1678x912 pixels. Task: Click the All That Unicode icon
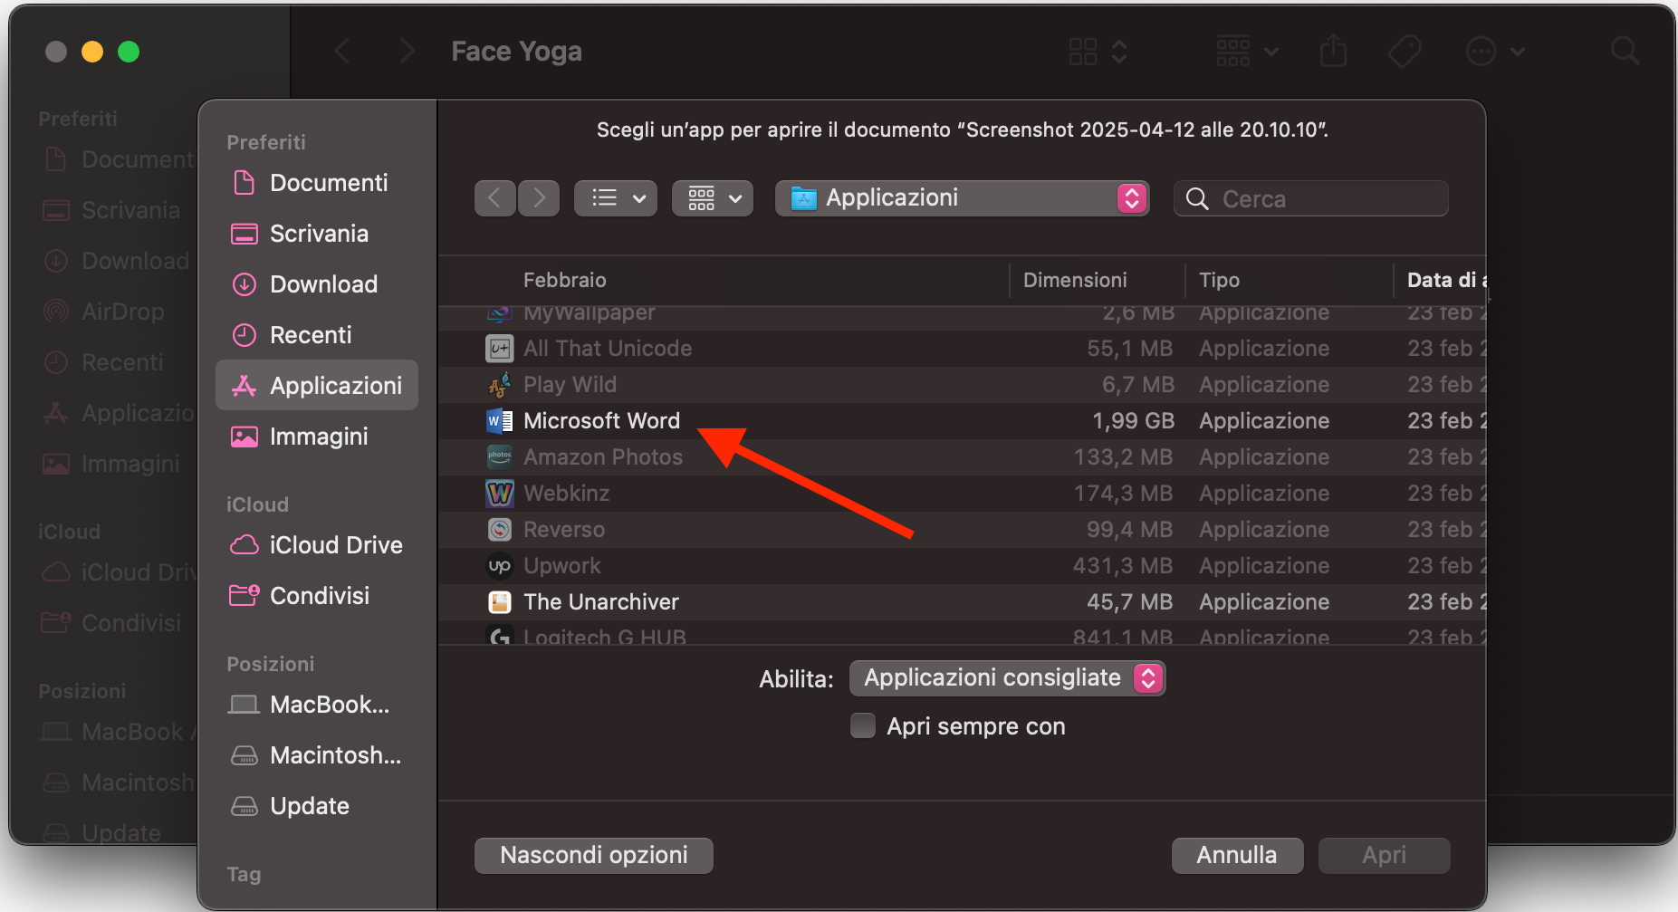point(499,348)
